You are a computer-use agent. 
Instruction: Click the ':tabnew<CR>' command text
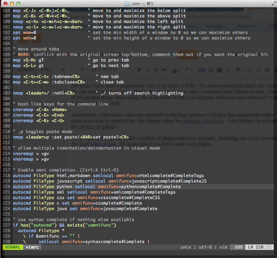(66, 76)
